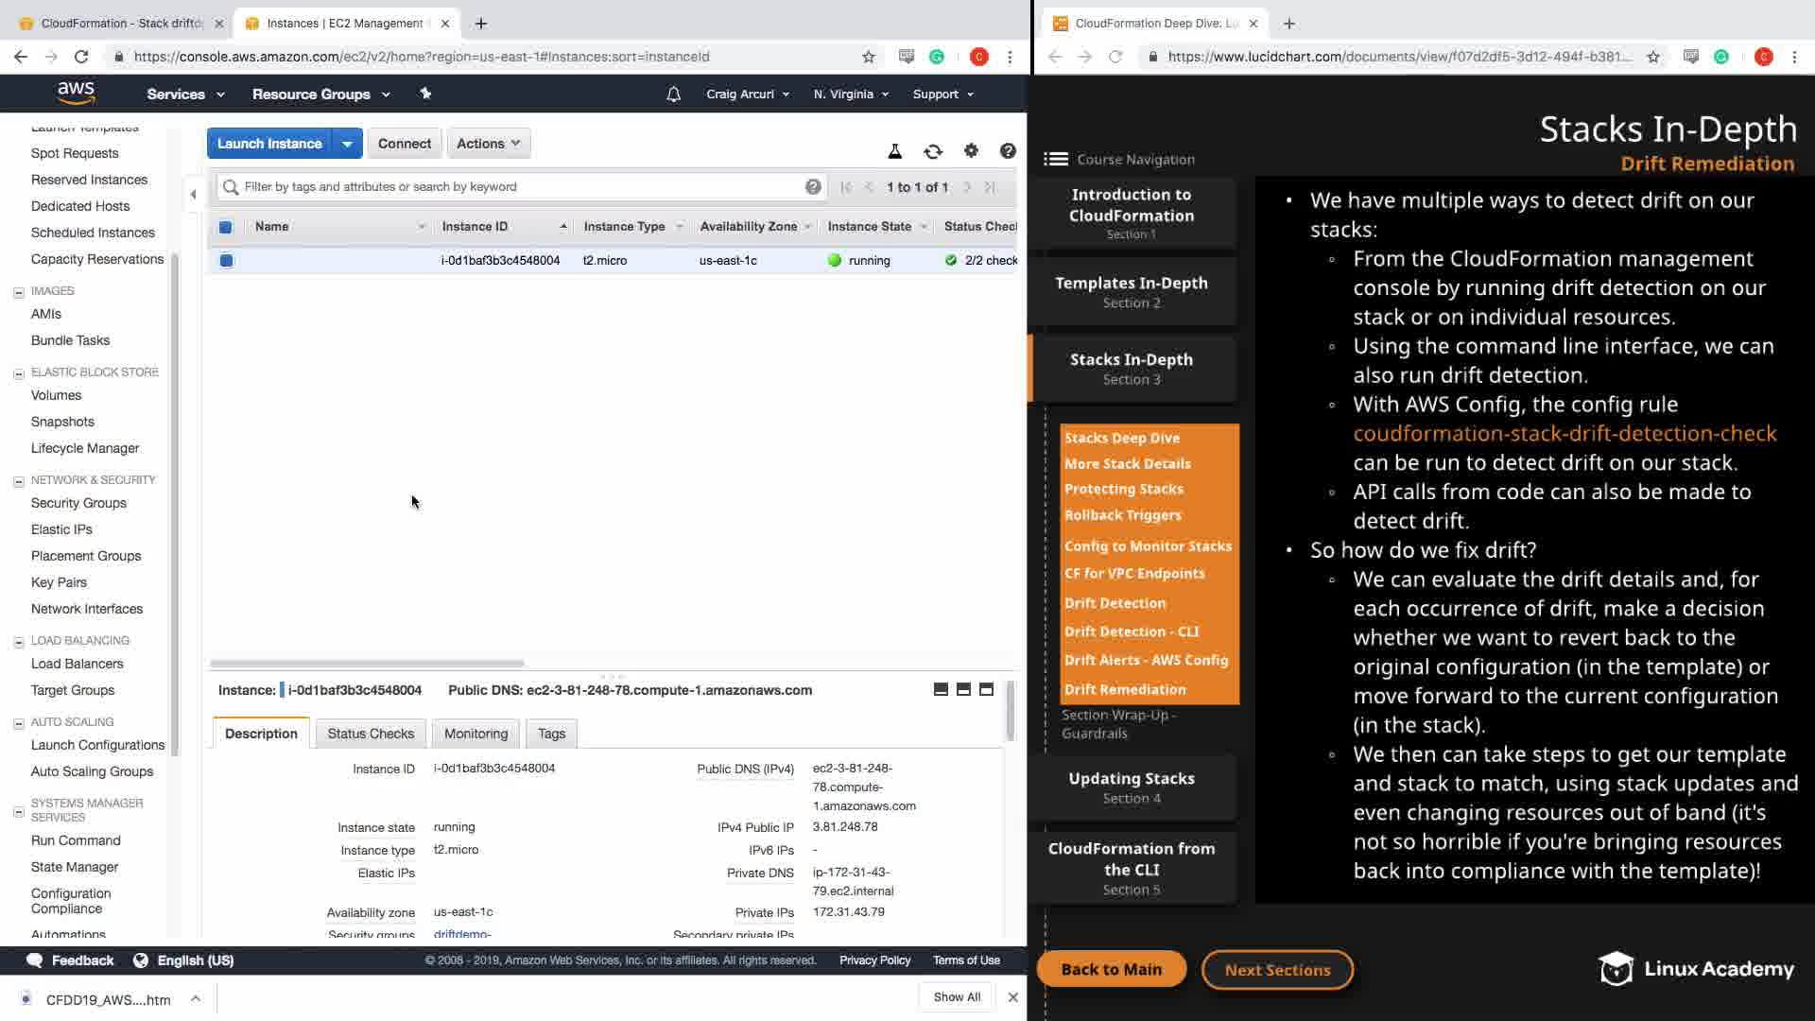This screenshot has width=1815, height=1021.
Task: Click the pin shortcut icon in the AWS navbar
Action: [x=425, y=94]
